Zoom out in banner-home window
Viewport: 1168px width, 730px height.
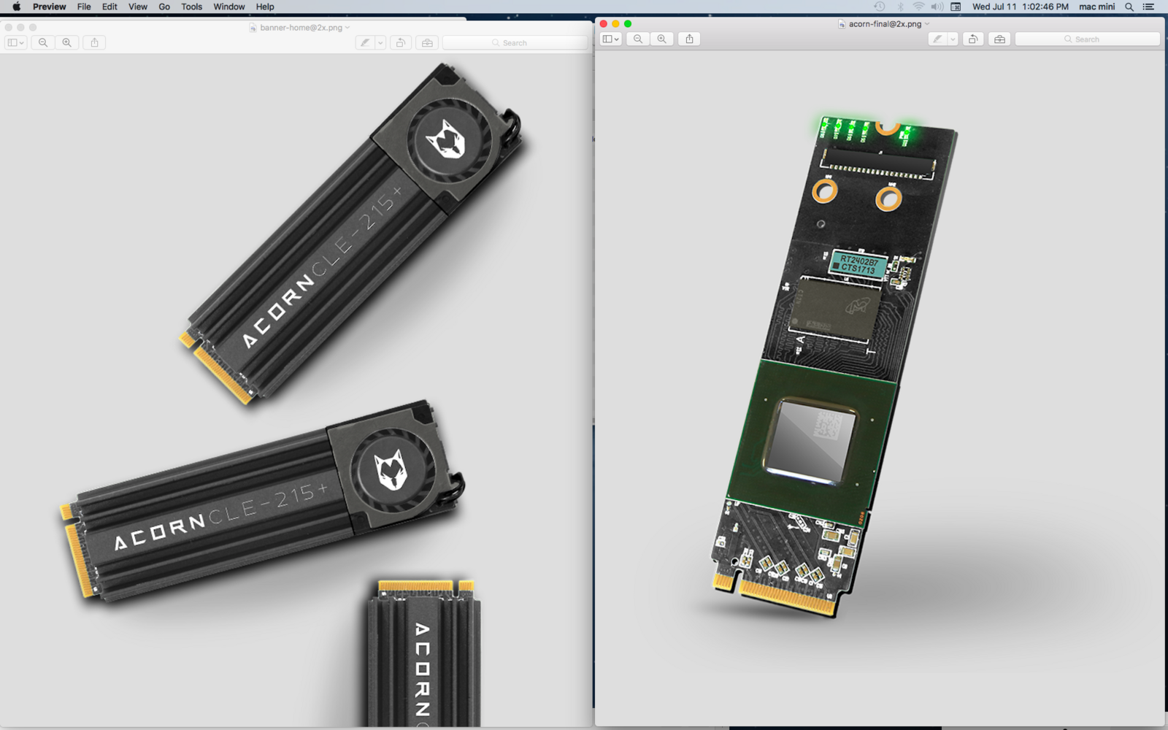click(x=43, y=42)
